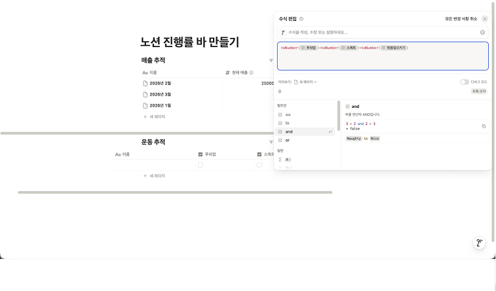Add a new page in 매출 추적 table
This screenshot has width=496, height=291.
coord(155,117)
